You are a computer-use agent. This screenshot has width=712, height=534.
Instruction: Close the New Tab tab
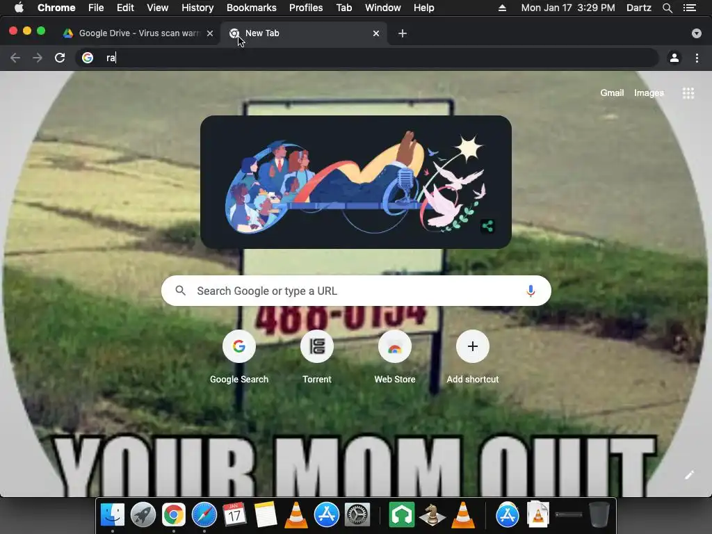[x=376, y=33]
